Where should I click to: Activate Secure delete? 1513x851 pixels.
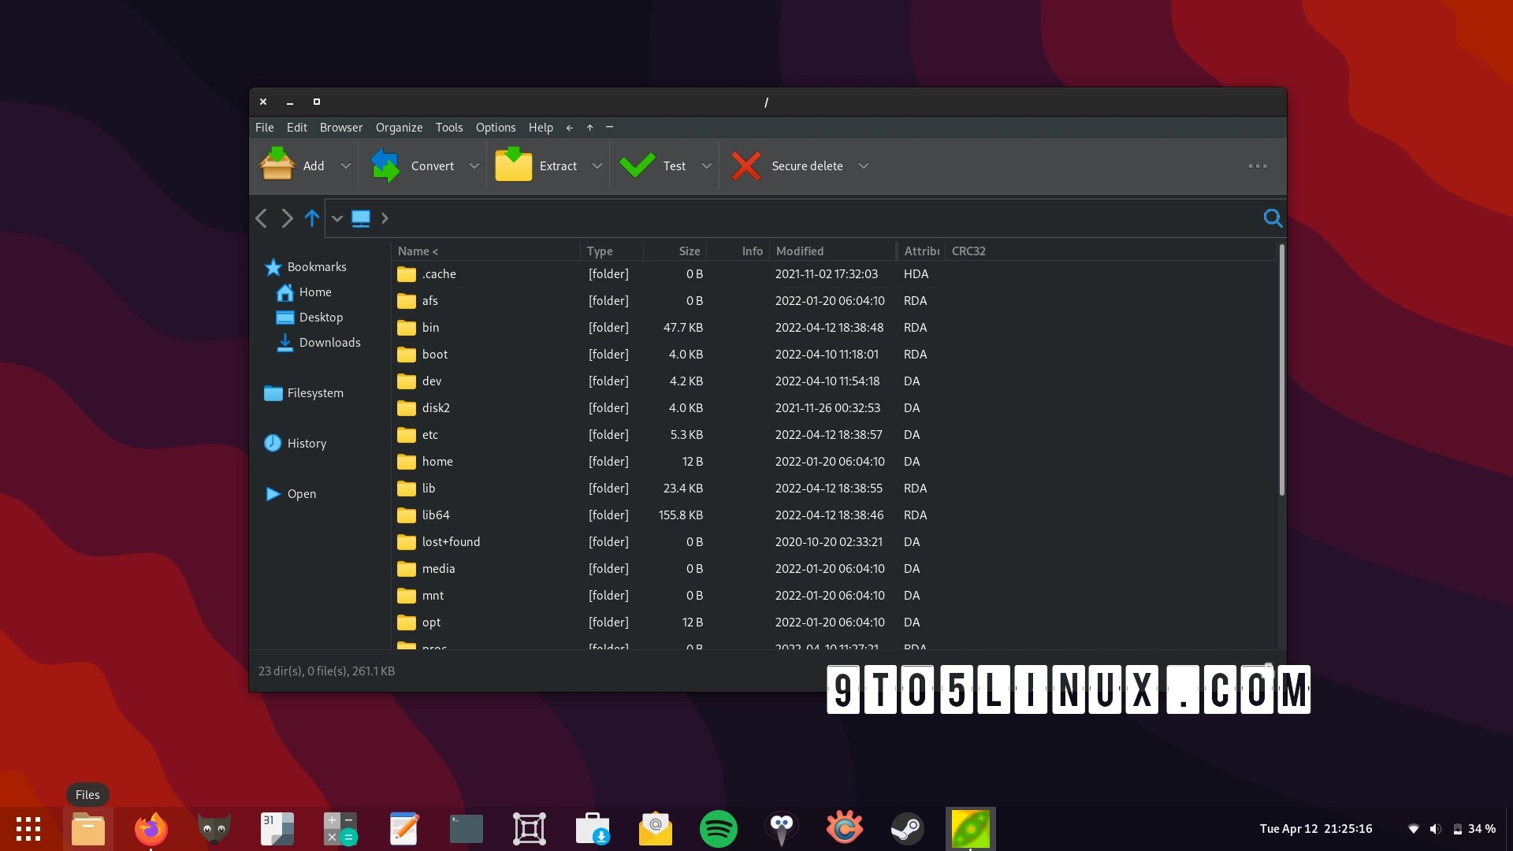click(x=792, y=165)
